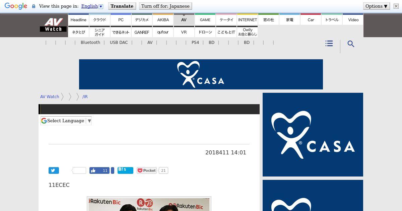Click the Facebook like thumbs-up button
This screenshot has height=211, width=402.
point(99,170)
